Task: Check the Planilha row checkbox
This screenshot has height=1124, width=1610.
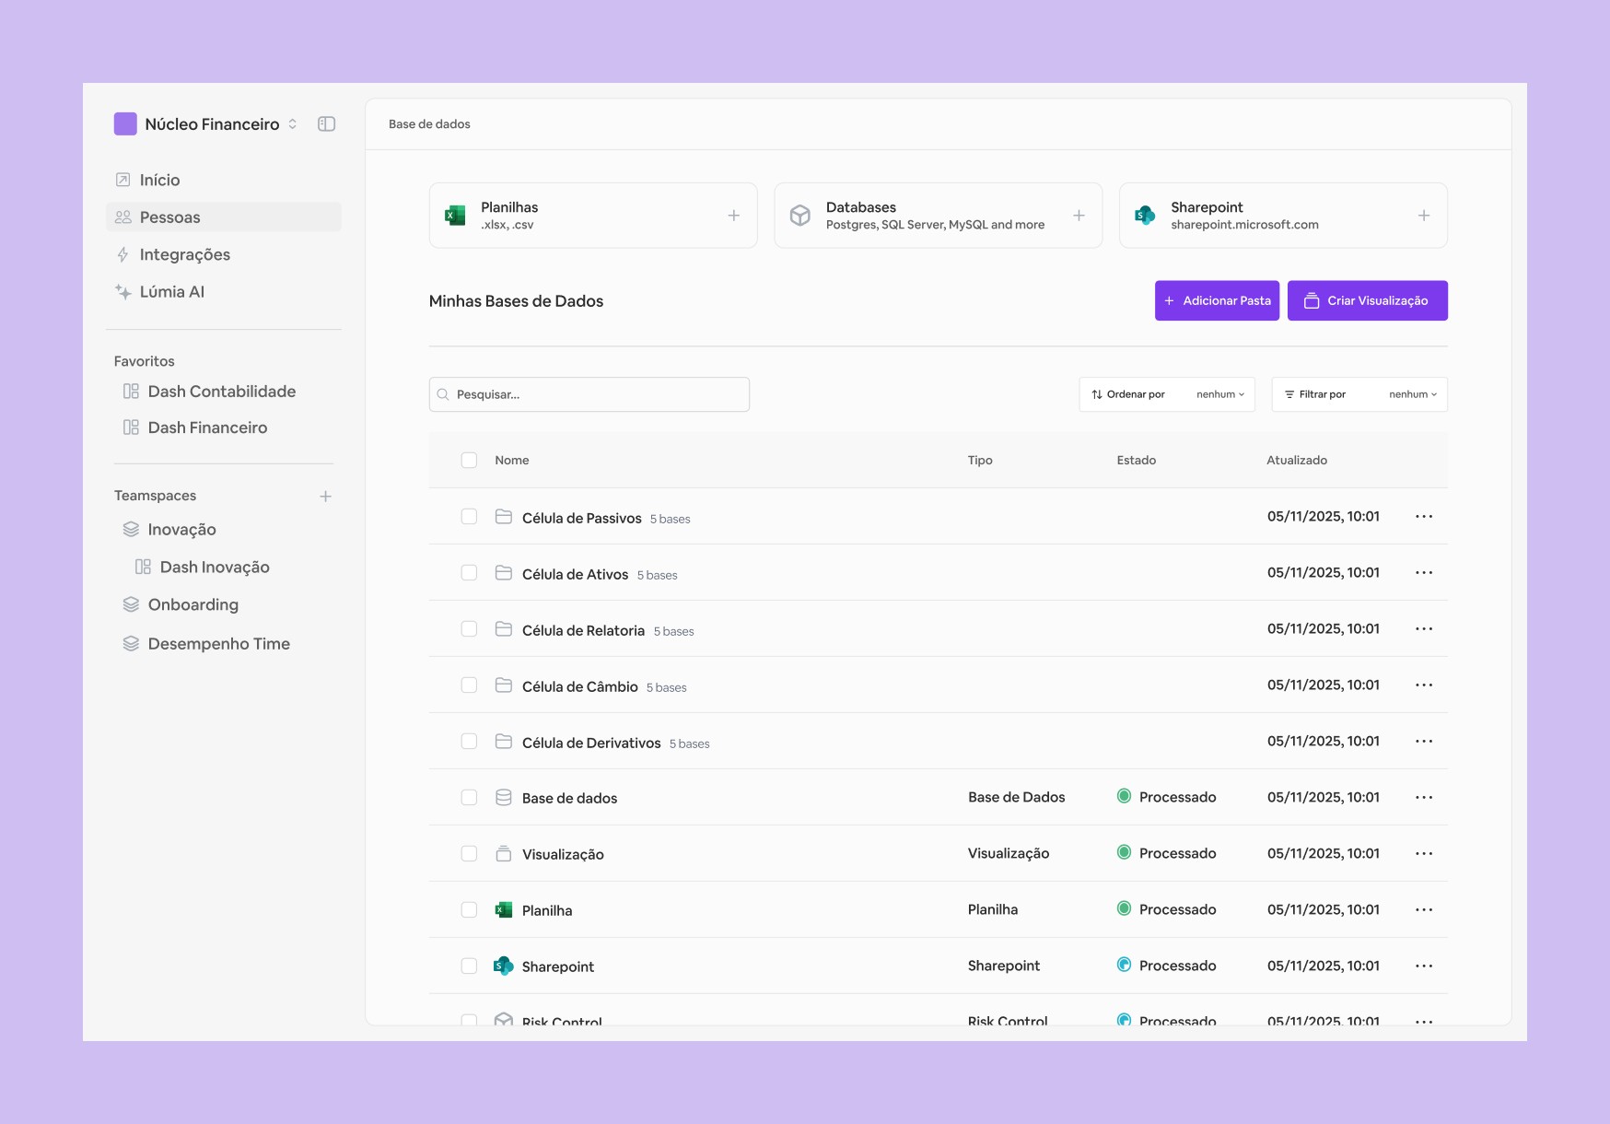Action: (x=469, y=910)
